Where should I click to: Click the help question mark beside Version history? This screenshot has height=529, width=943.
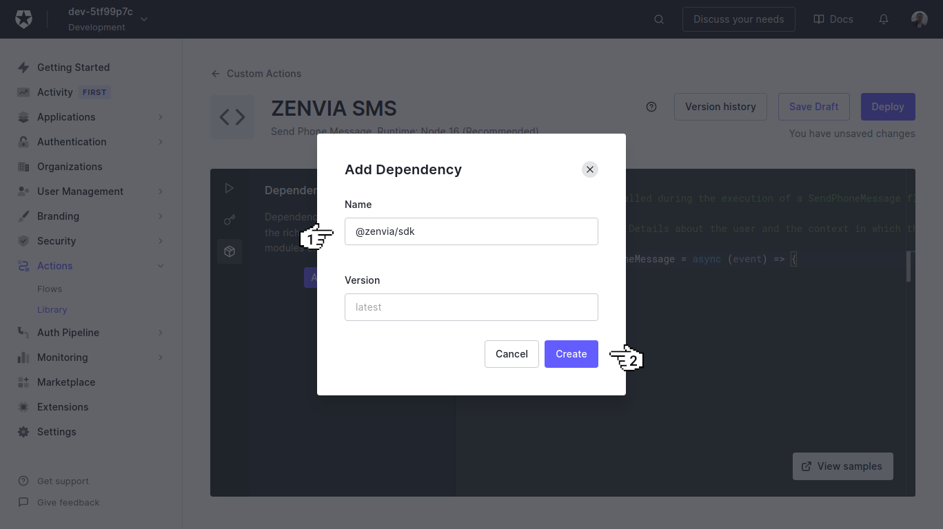651,107
